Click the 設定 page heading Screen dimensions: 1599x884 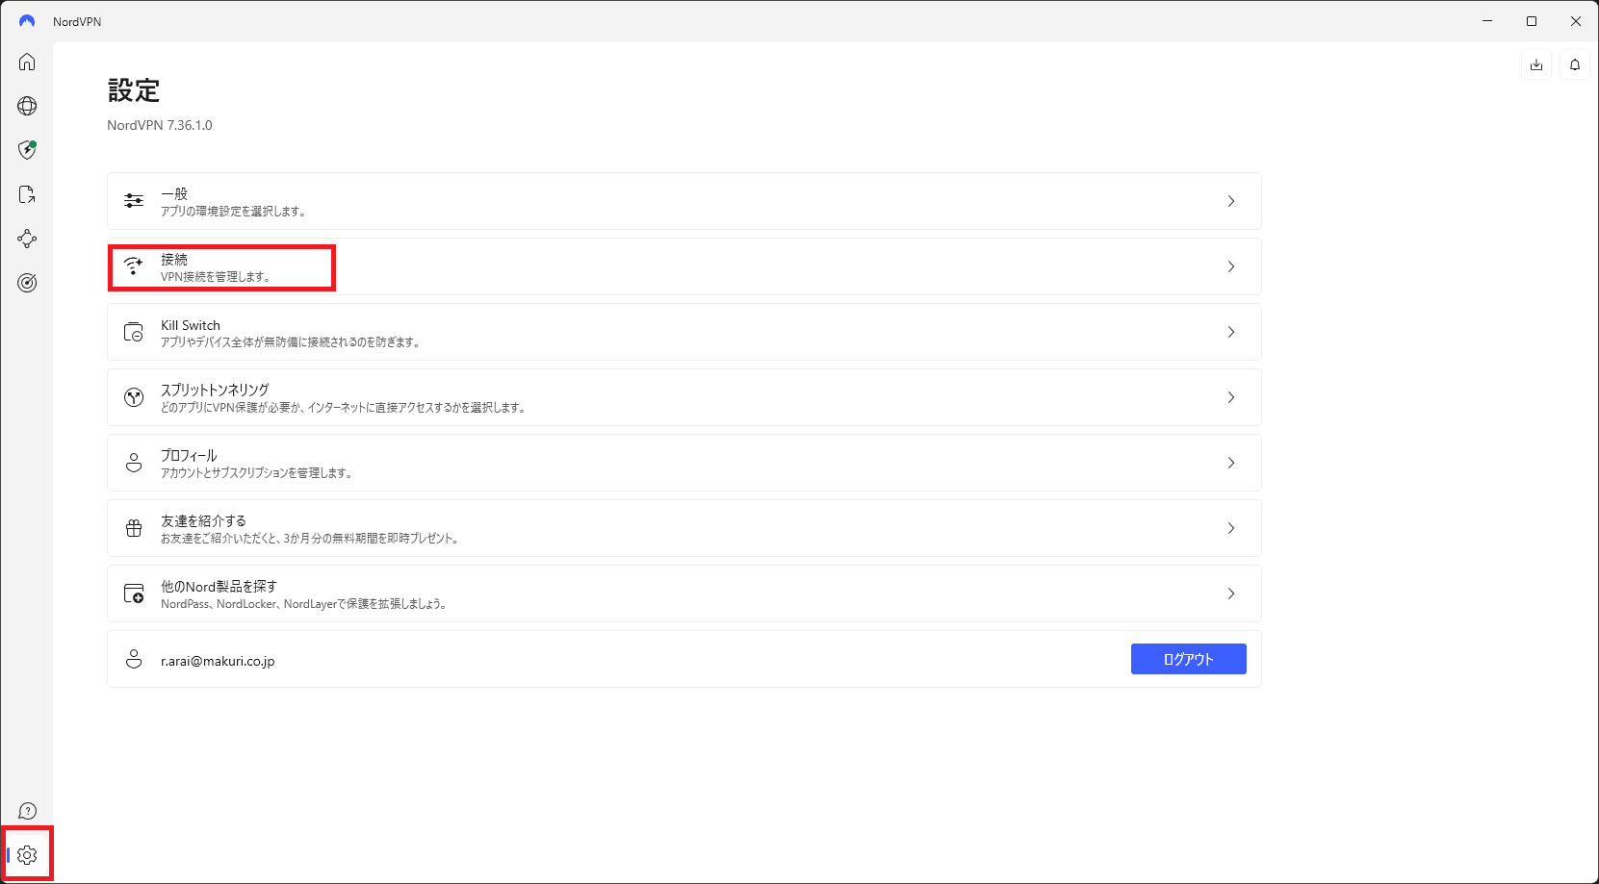point(134,90)
